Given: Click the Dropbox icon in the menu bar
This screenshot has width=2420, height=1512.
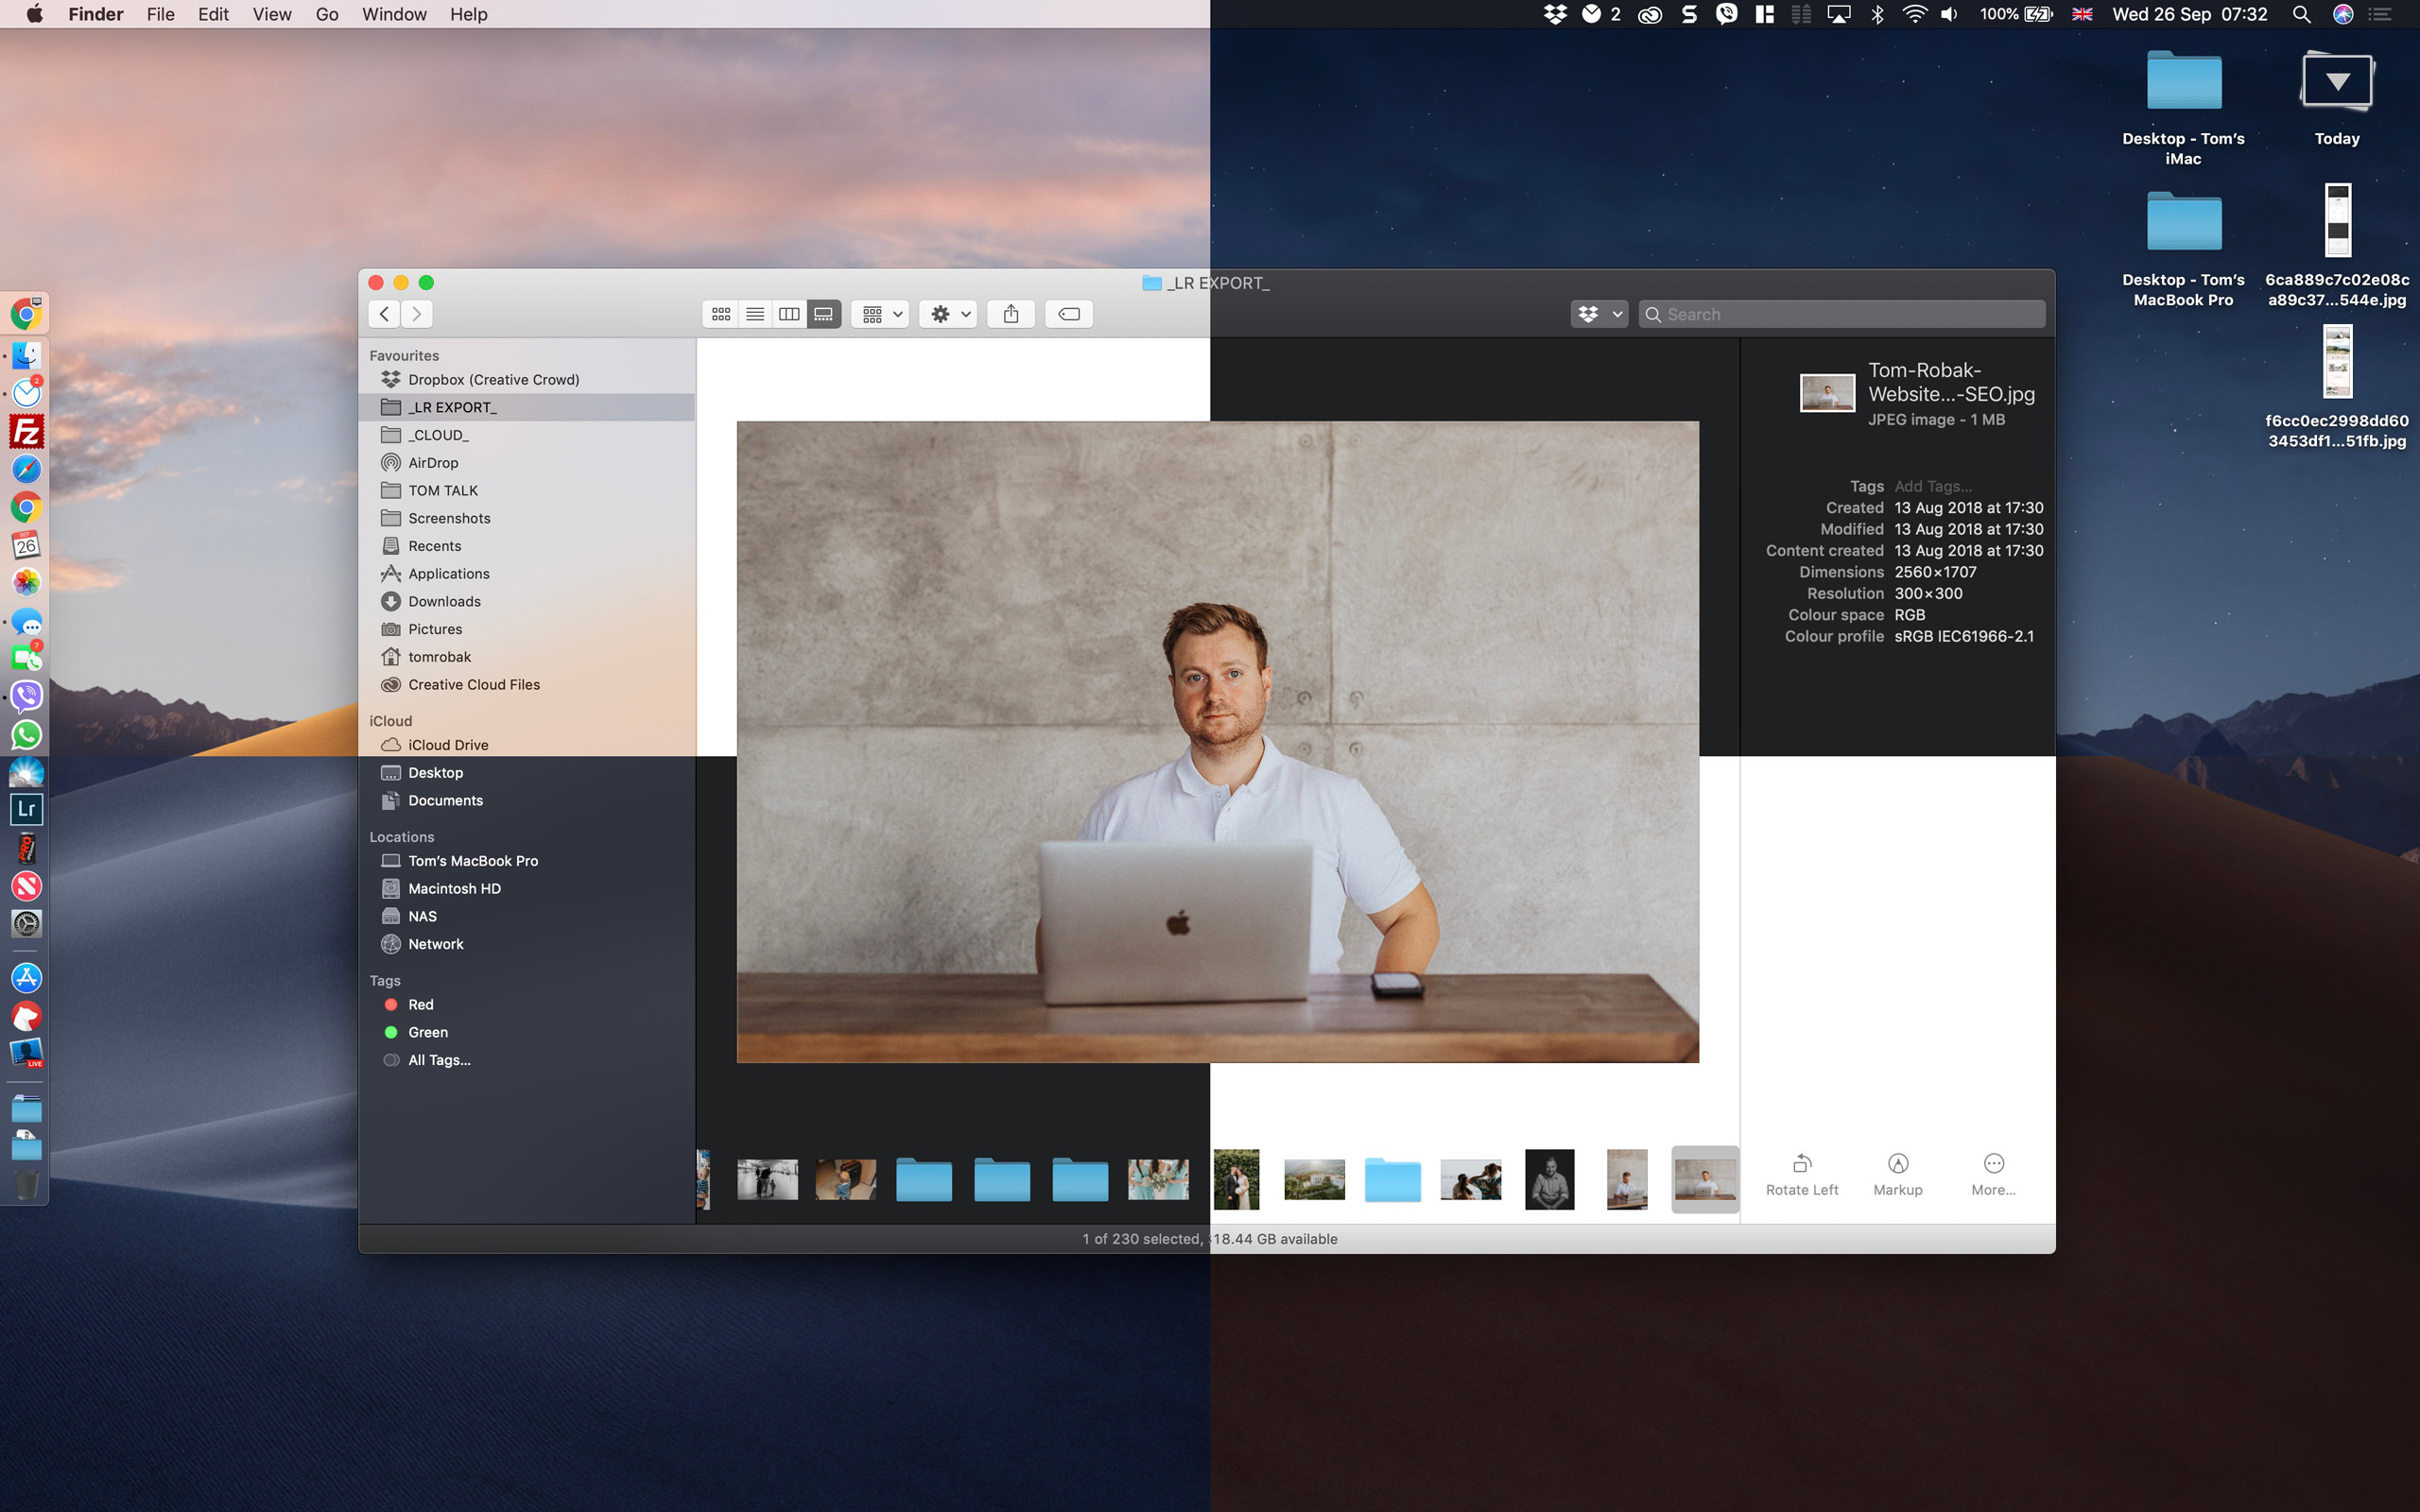Looking at the screenshot, I should (x=1556, y=14).
